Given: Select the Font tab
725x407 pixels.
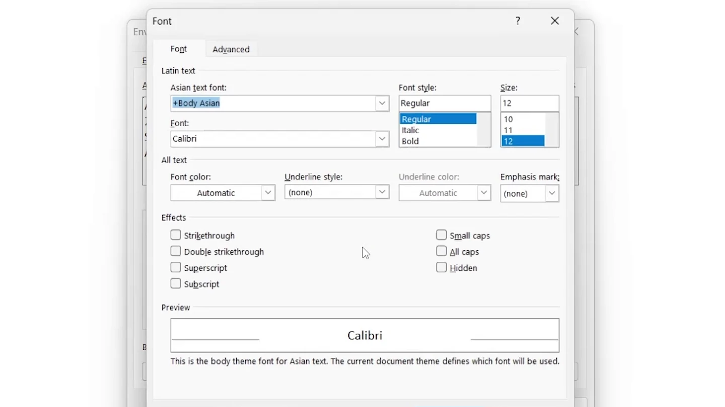Looking at the screenshot, I should 179,49.
